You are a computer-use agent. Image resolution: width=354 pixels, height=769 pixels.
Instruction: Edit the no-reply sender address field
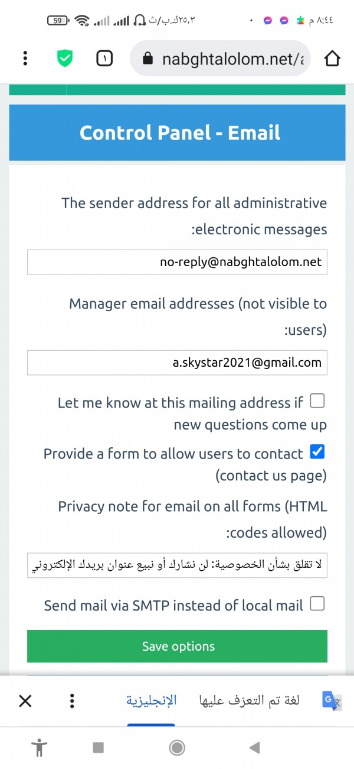pos(177,262)
